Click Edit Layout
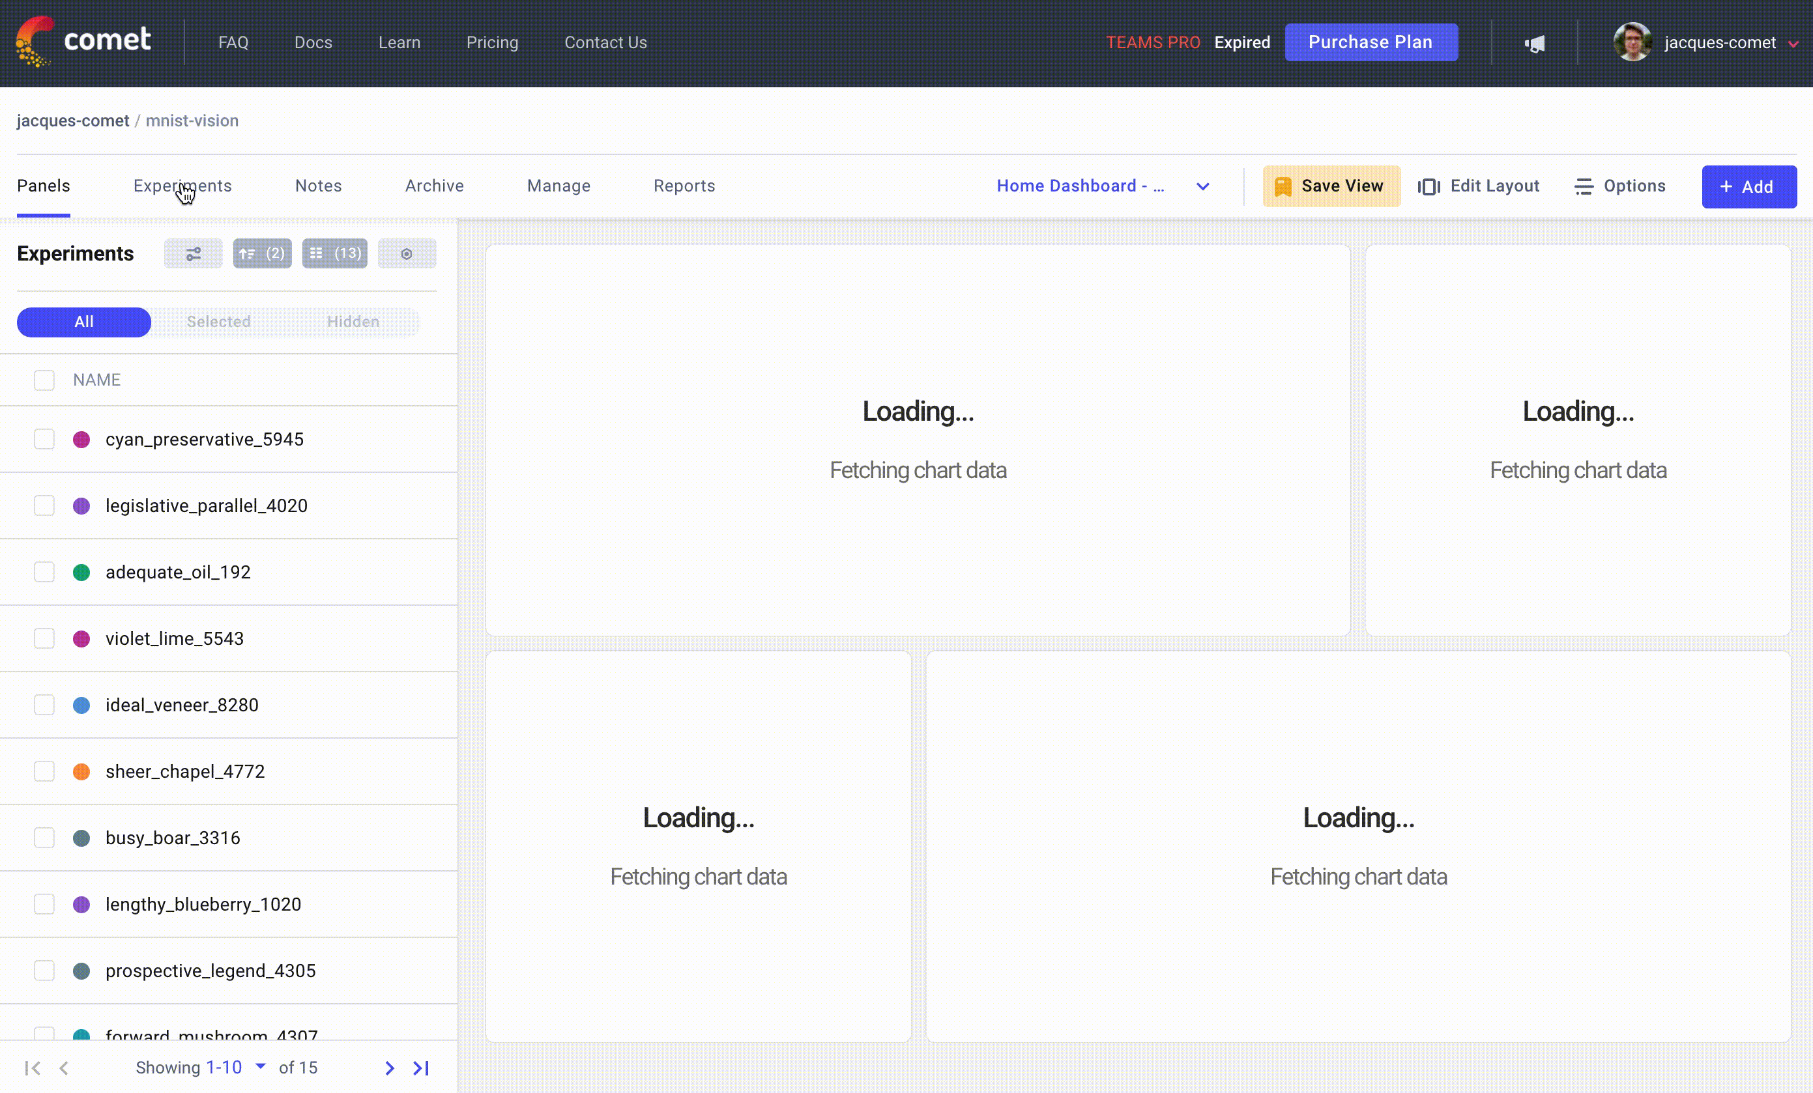Viewport: 1813px width, 1093px height. 1478,186
